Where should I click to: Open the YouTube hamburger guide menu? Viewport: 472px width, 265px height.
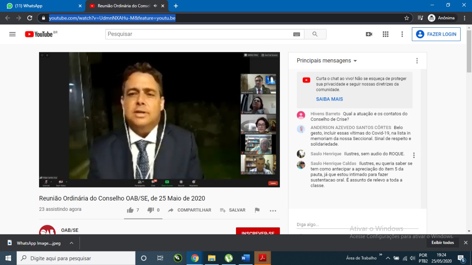(12, 34)
